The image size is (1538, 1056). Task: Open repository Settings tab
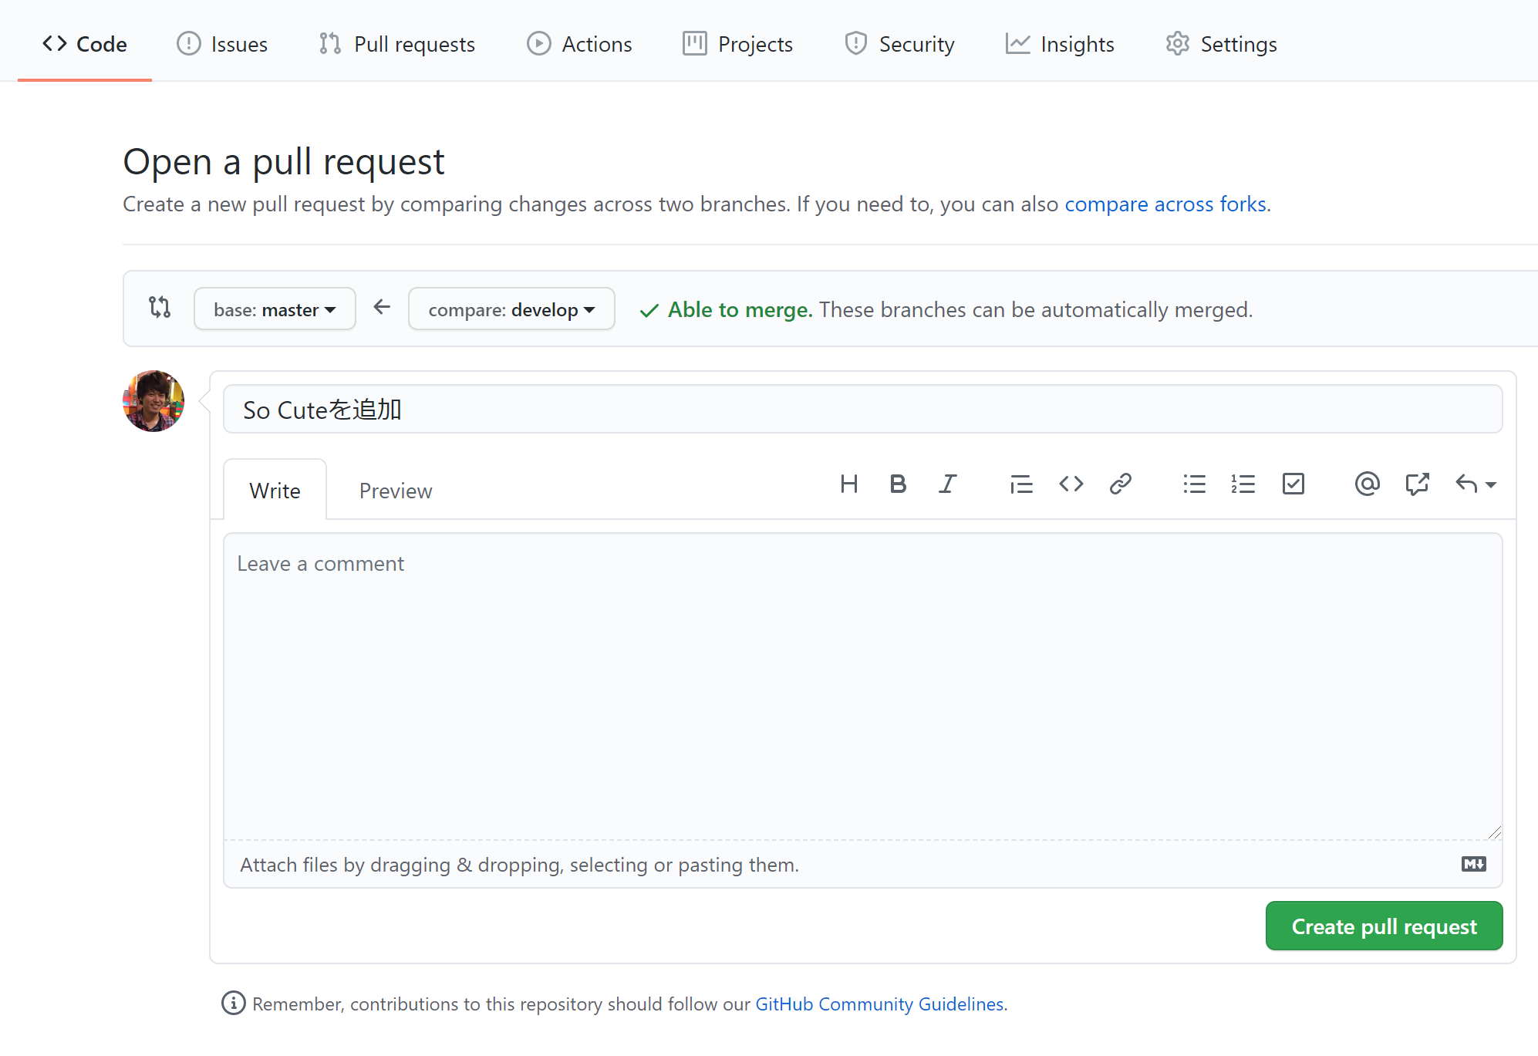(x=1221, y=44)
